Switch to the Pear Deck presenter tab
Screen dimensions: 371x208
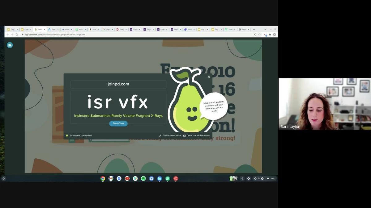pos(40,29)
